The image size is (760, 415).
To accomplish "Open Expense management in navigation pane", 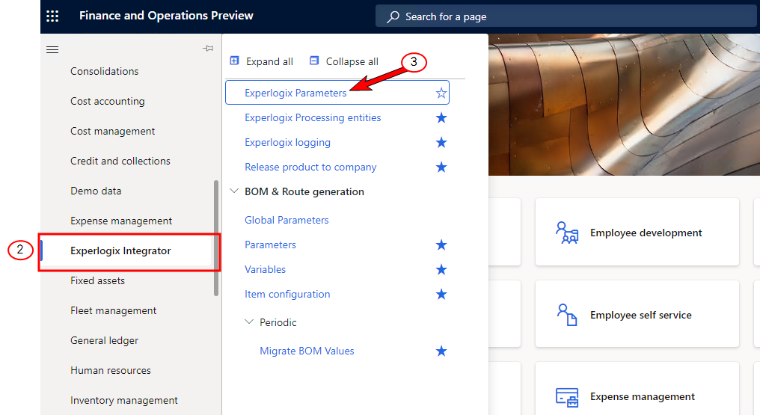I will tap(121, 221).
